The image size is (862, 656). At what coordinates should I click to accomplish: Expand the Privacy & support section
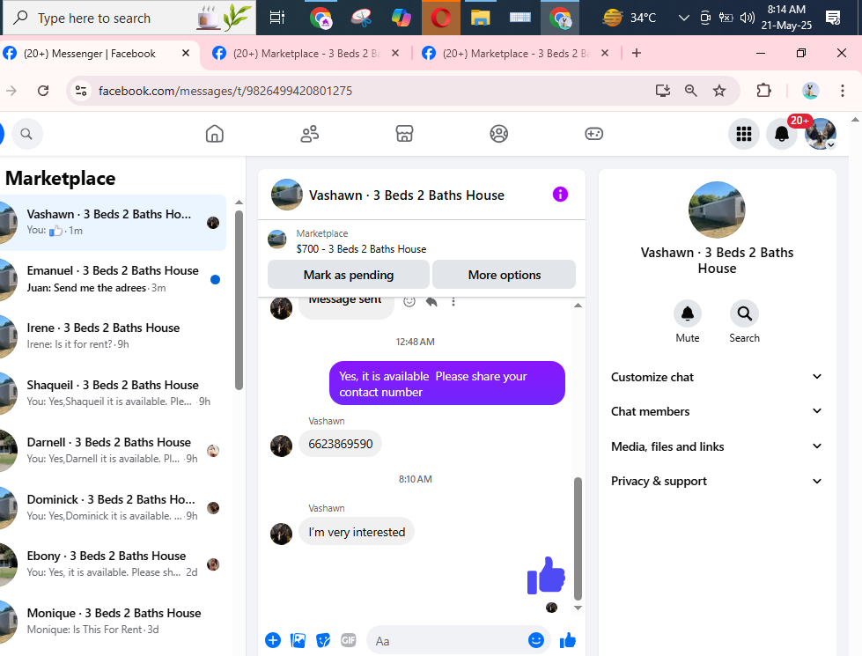click(717, 481)
